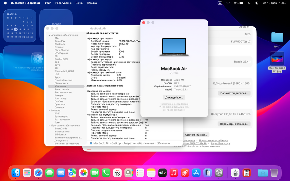Open Calendar icon showing 13 in Dock
Image resolution: width=290 pixels, height=181 pixels.
point(117,173)
